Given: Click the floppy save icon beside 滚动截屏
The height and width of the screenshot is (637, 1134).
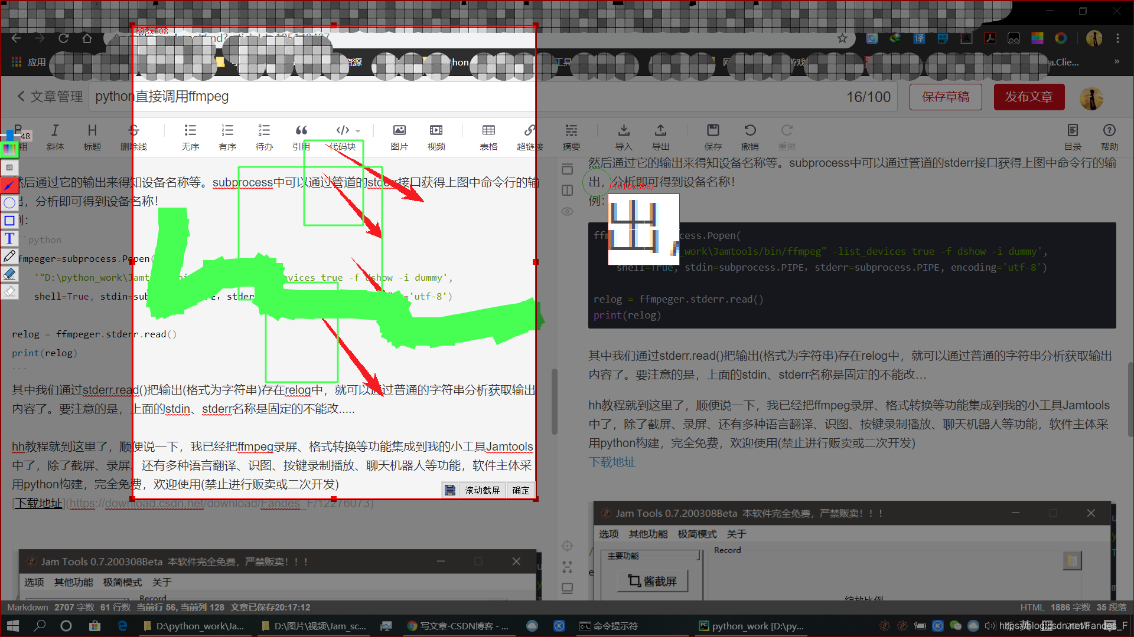Looking at the screenshot, I should [450, 490].
